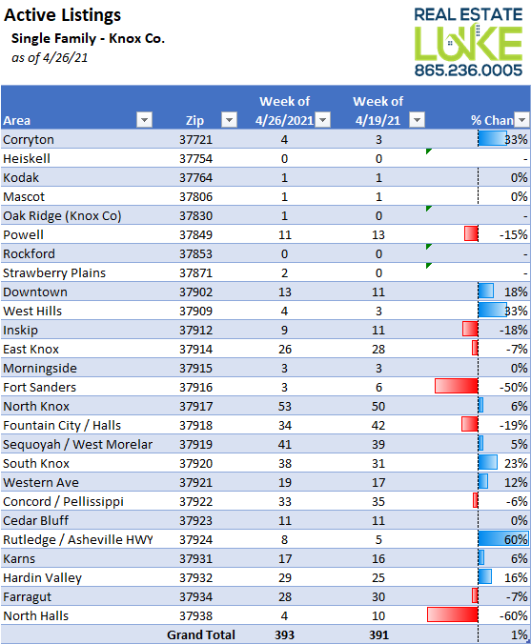Image resolution: width=531 pixels, height=644 pixels.
Task: Select the Downtown area cell
Action: coord(78,292)
